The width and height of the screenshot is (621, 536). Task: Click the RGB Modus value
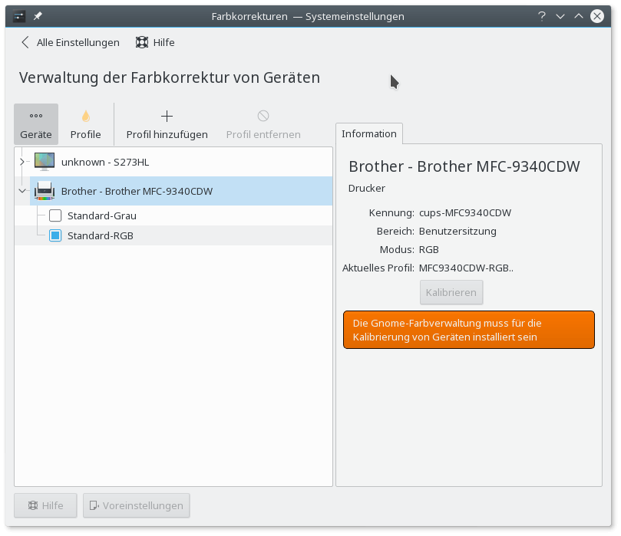point(429,250)
